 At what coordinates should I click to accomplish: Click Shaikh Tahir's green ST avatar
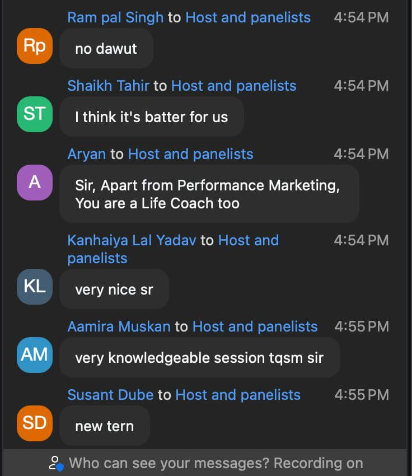point(35,114)
